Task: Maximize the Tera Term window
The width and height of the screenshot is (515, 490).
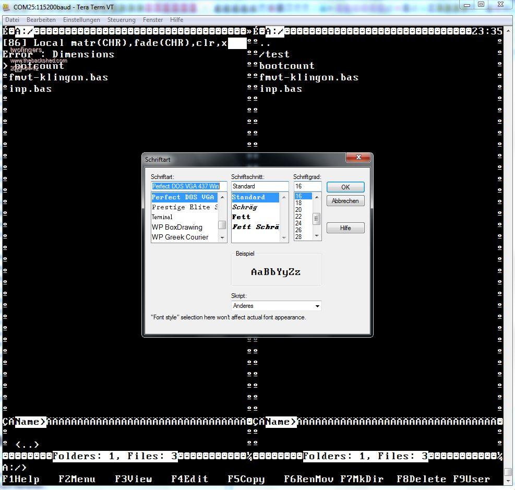Action: [x=481, y=5]
